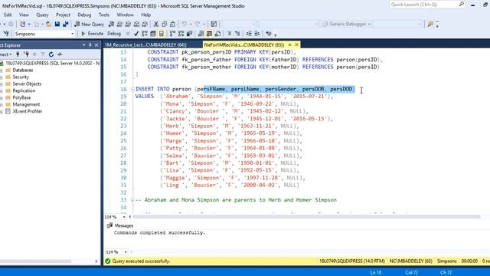Open the Query Options icon

153,34
